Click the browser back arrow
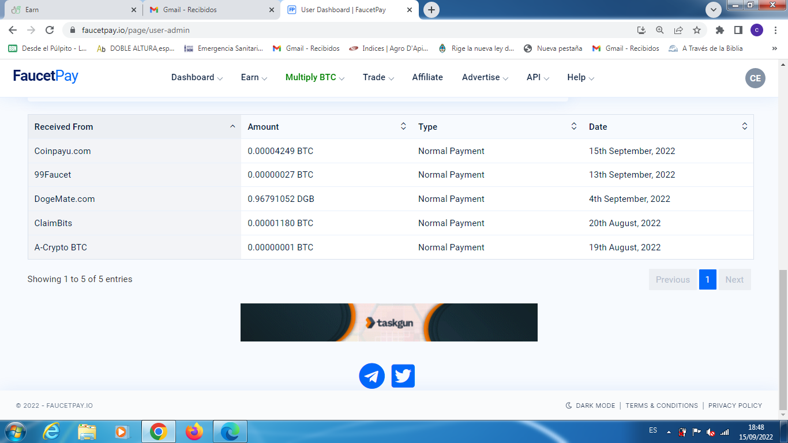 pos(13,30)
